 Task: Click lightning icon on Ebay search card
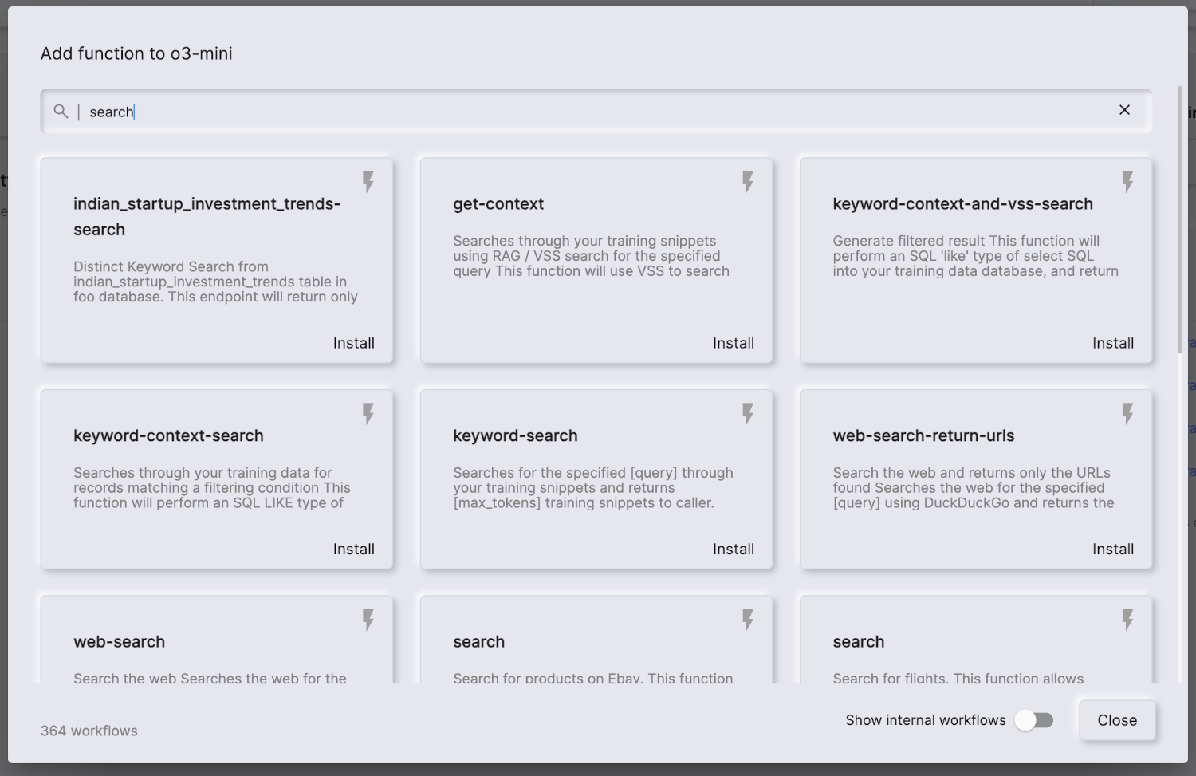pyautogui.click(x=748, y=620)
